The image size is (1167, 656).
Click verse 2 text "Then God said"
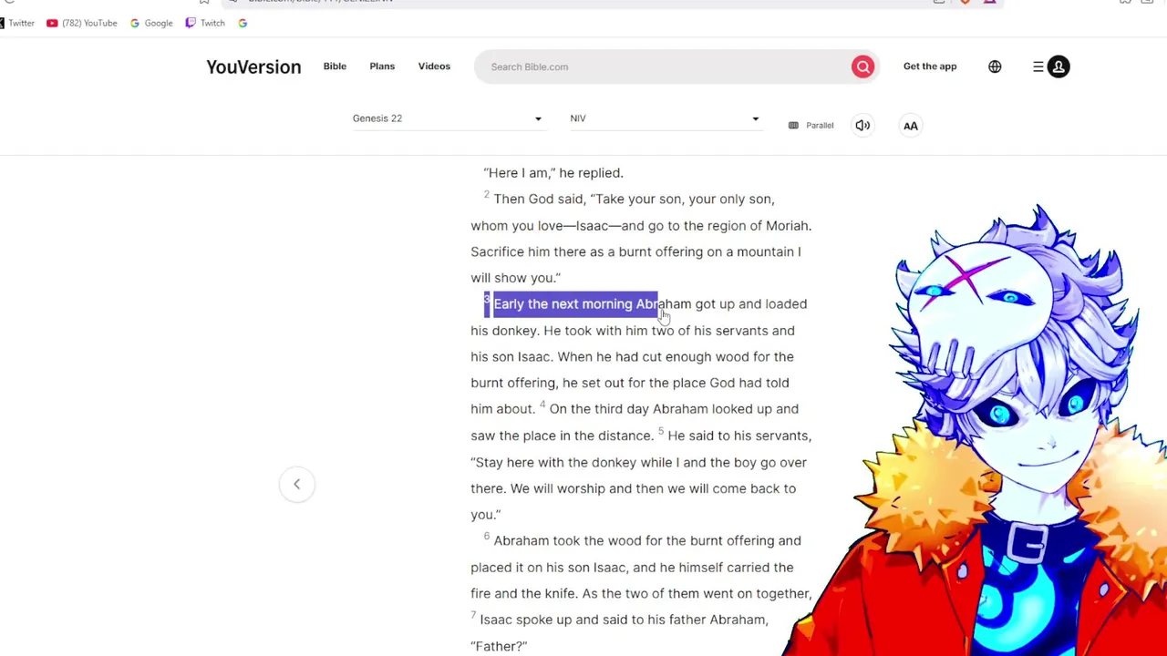538,199
